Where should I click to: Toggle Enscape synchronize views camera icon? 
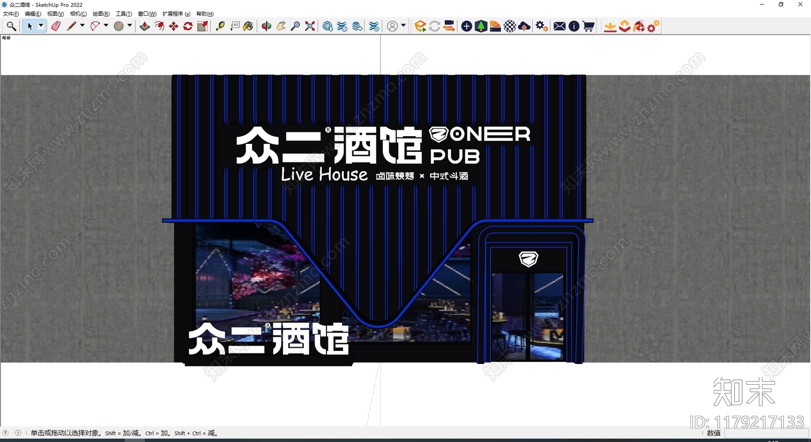point(449,26)
